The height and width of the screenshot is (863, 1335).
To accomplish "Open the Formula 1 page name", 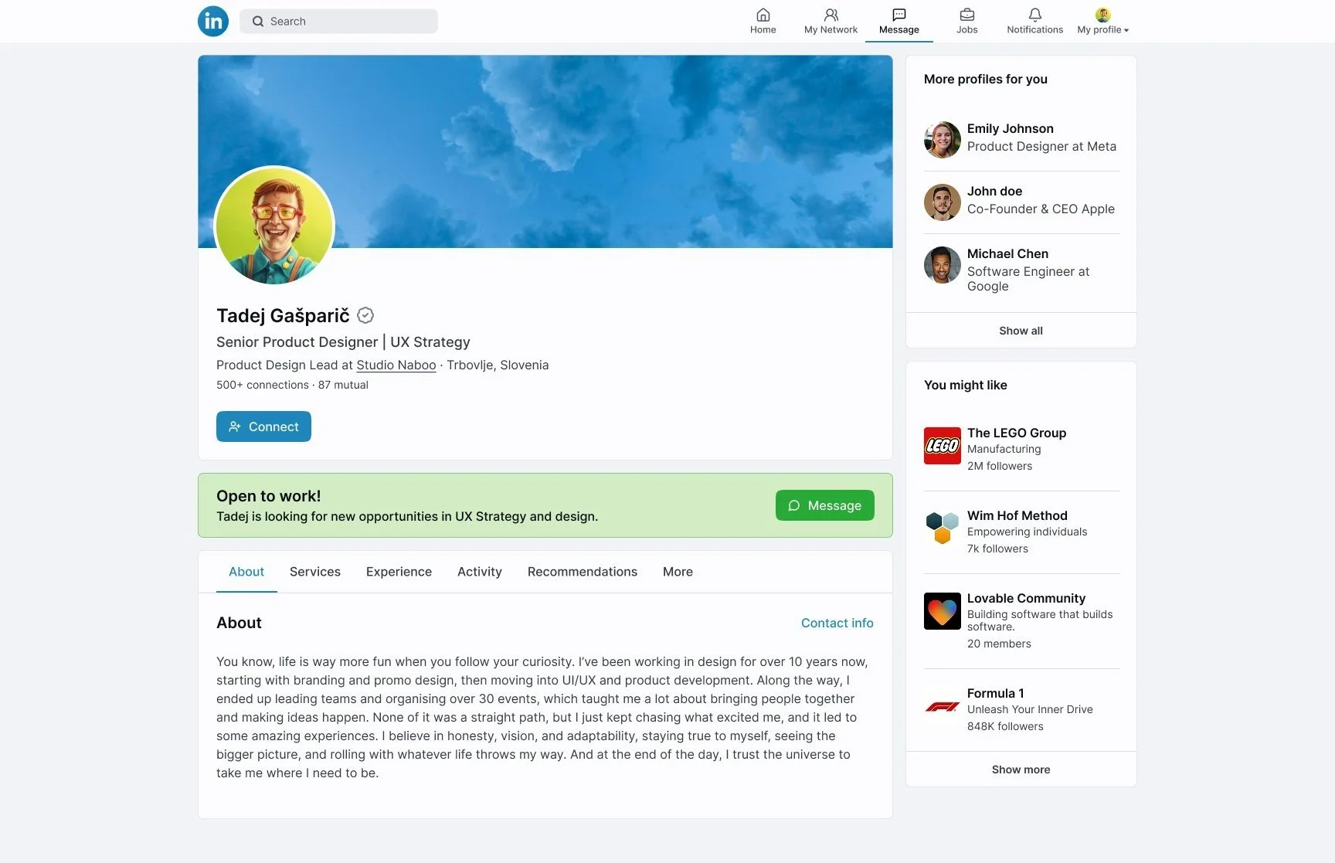I will [x=995, y=694].
